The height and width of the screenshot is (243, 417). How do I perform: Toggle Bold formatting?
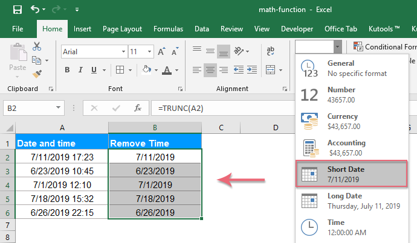point(67,69)
